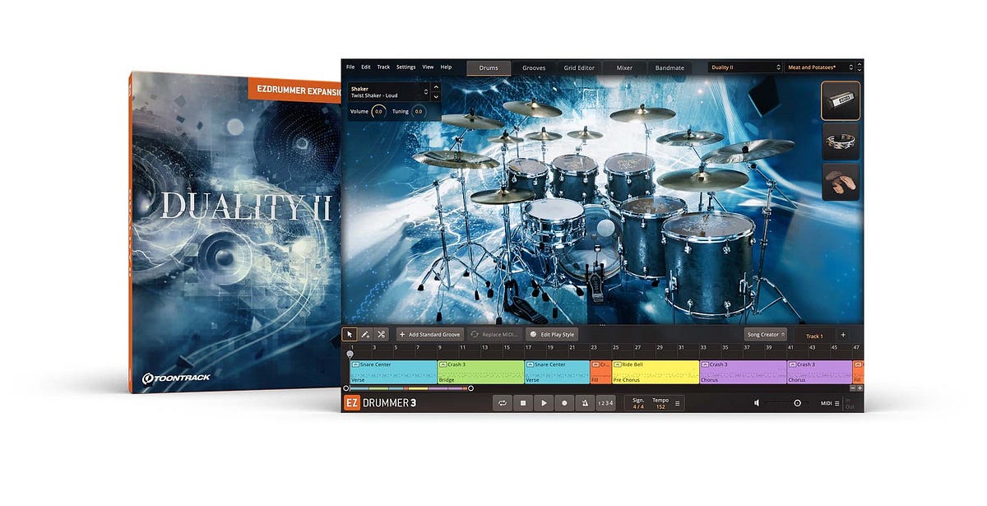Screen dimensions: 987x506
Task: Open the Settings menu
Action: (x=405, y=67)
